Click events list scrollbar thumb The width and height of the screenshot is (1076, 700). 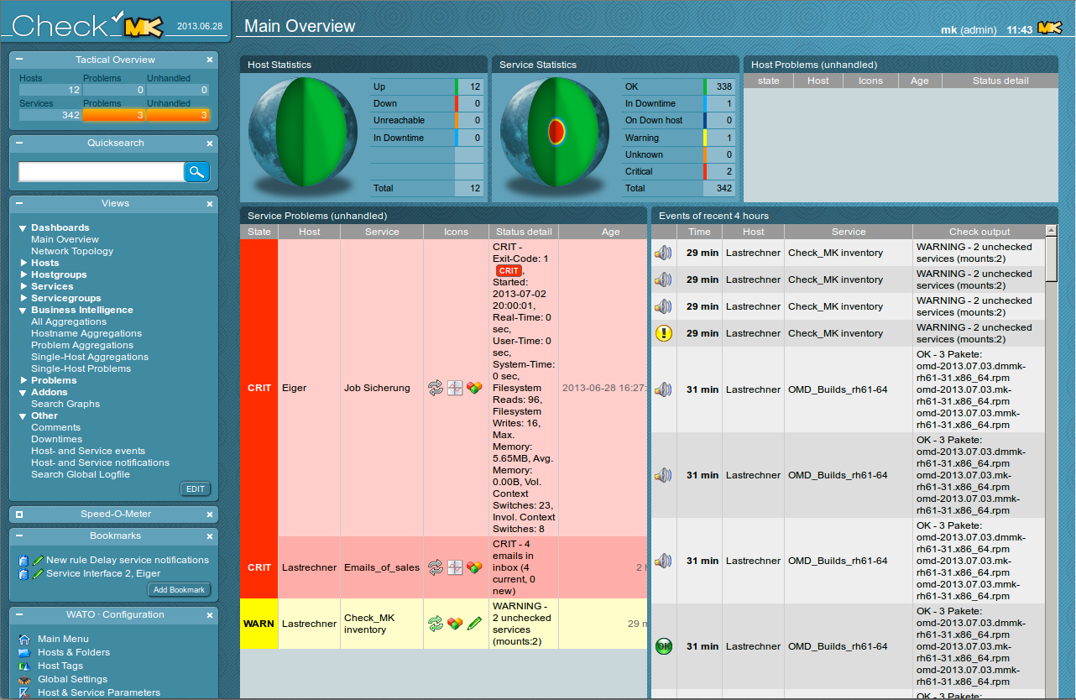1052,259
